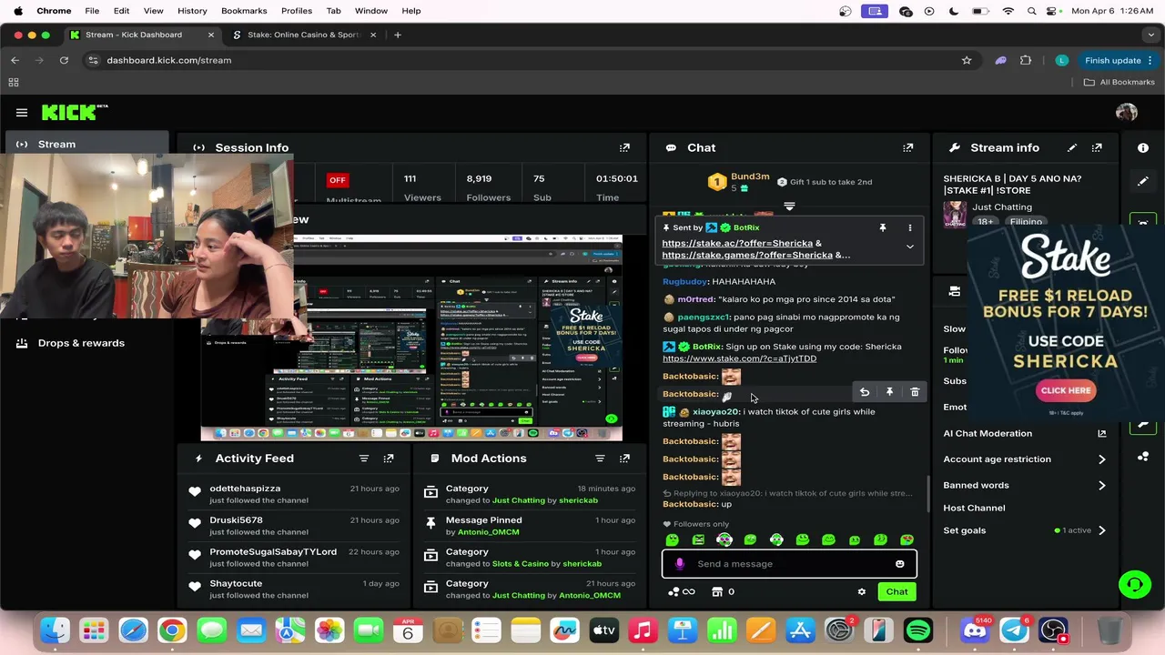Open the Profiles menu in menu bar
Screen dimensions: 1165x655
pos(297,11)
